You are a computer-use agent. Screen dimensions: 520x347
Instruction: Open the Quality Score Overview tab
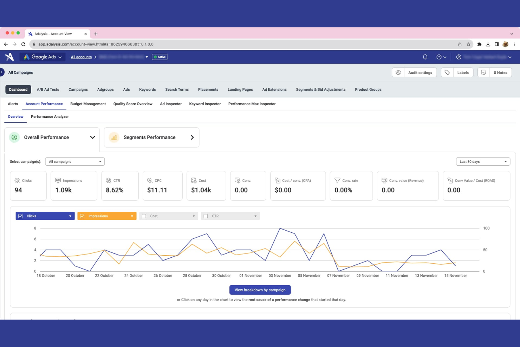point(132,104)
